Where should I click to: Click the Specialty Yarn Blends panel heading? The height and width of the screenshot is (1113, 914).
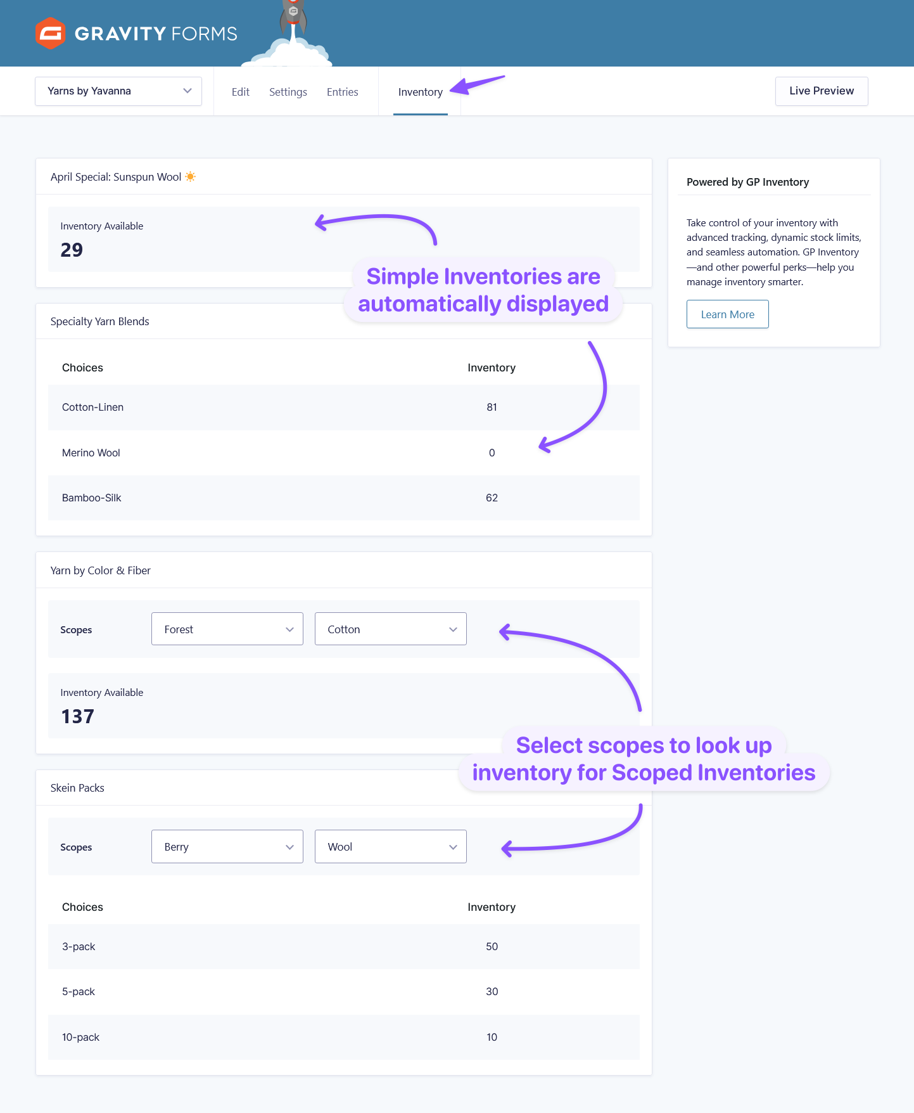[x=100, y=321]
